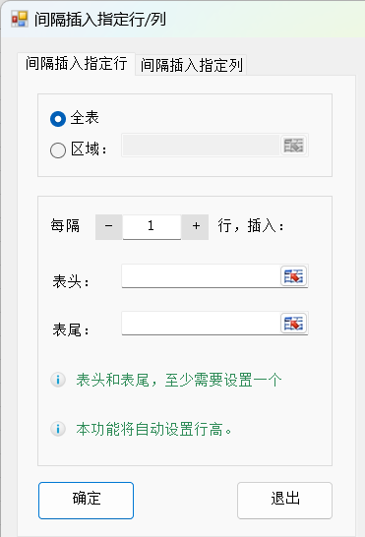365x537 pixels.
Task: Select the 全表 radio button
Action: pyautogui.click(x=58, y=119)
